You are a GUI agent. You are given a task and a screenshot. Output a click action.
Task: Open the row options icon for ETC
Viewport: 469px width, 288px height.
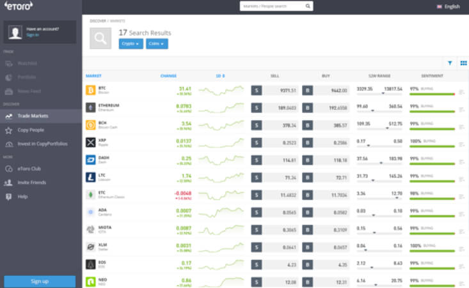(462, 197)
